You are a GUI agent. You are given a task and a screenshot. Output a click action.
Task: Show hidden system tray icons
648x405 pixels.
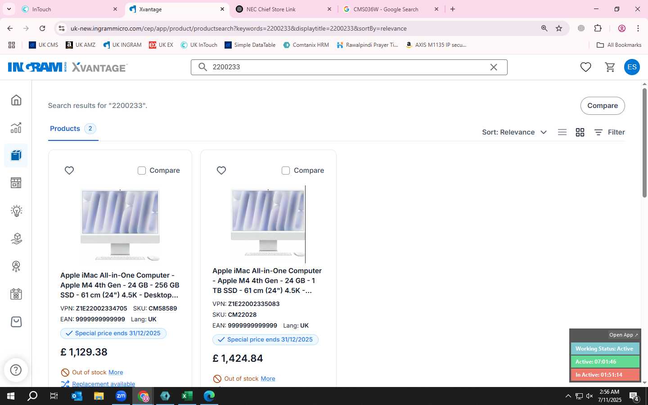tap(568, 396)
